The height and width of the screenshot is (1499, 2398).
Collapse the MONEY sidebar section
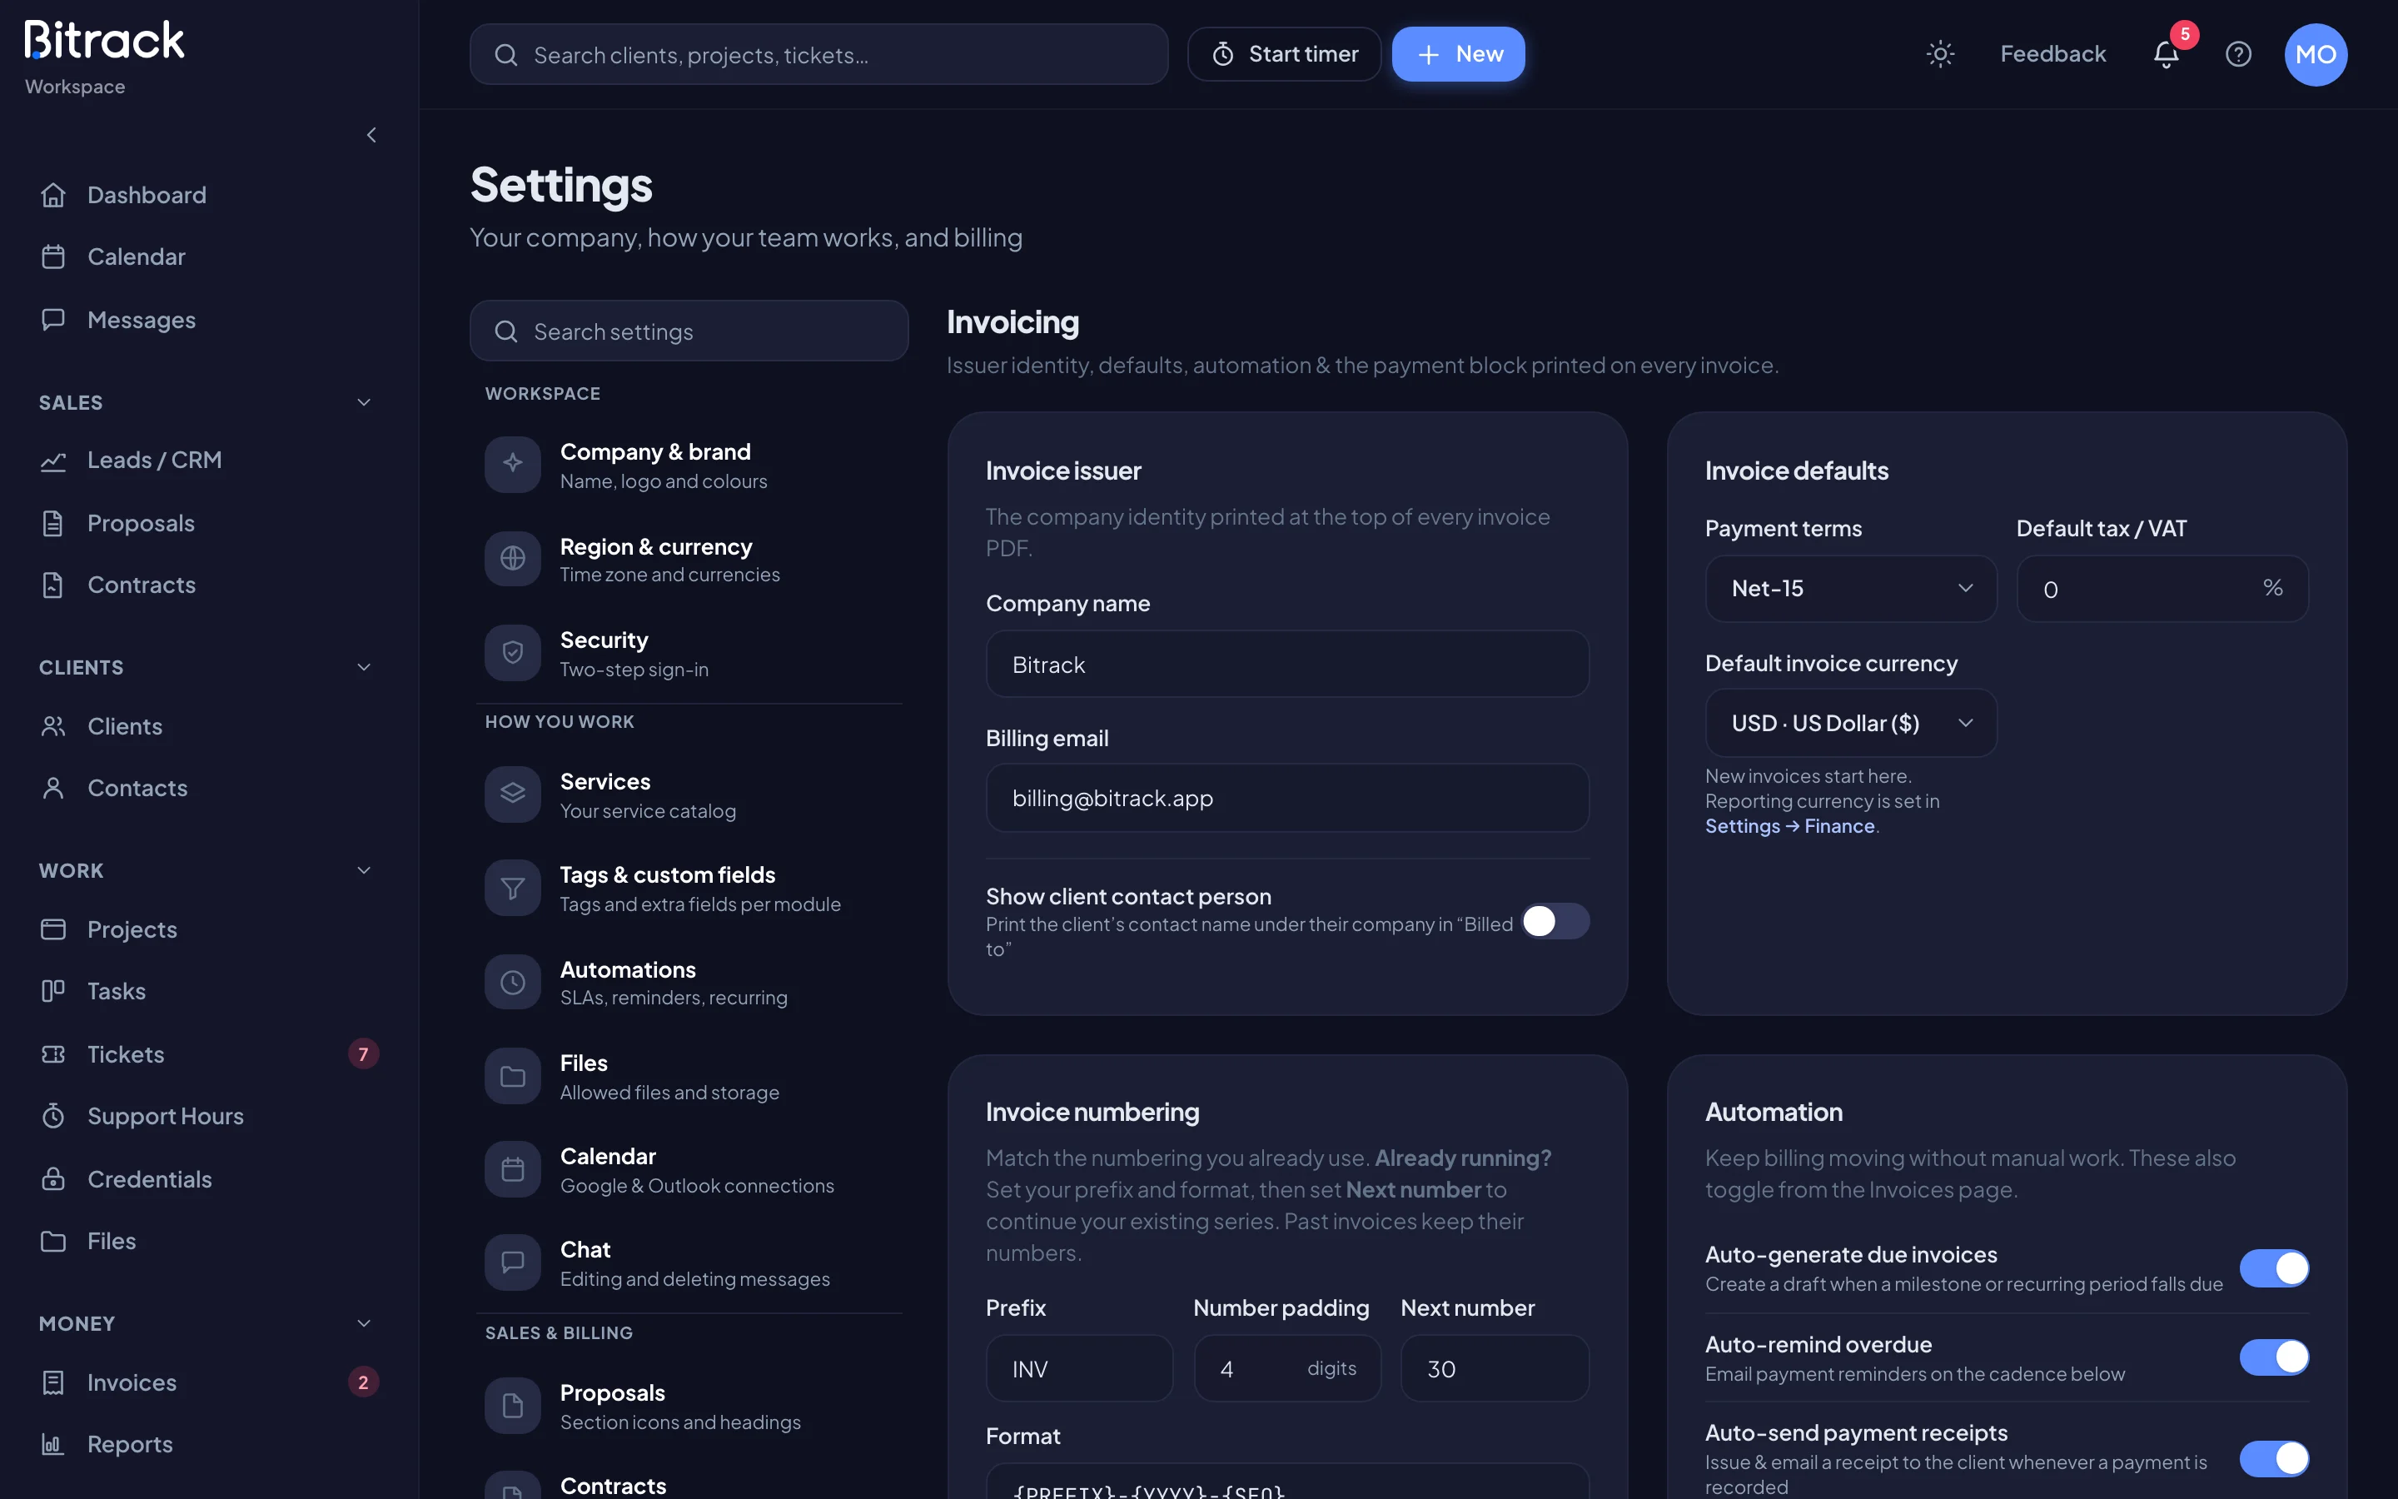tap(364, 1323)
